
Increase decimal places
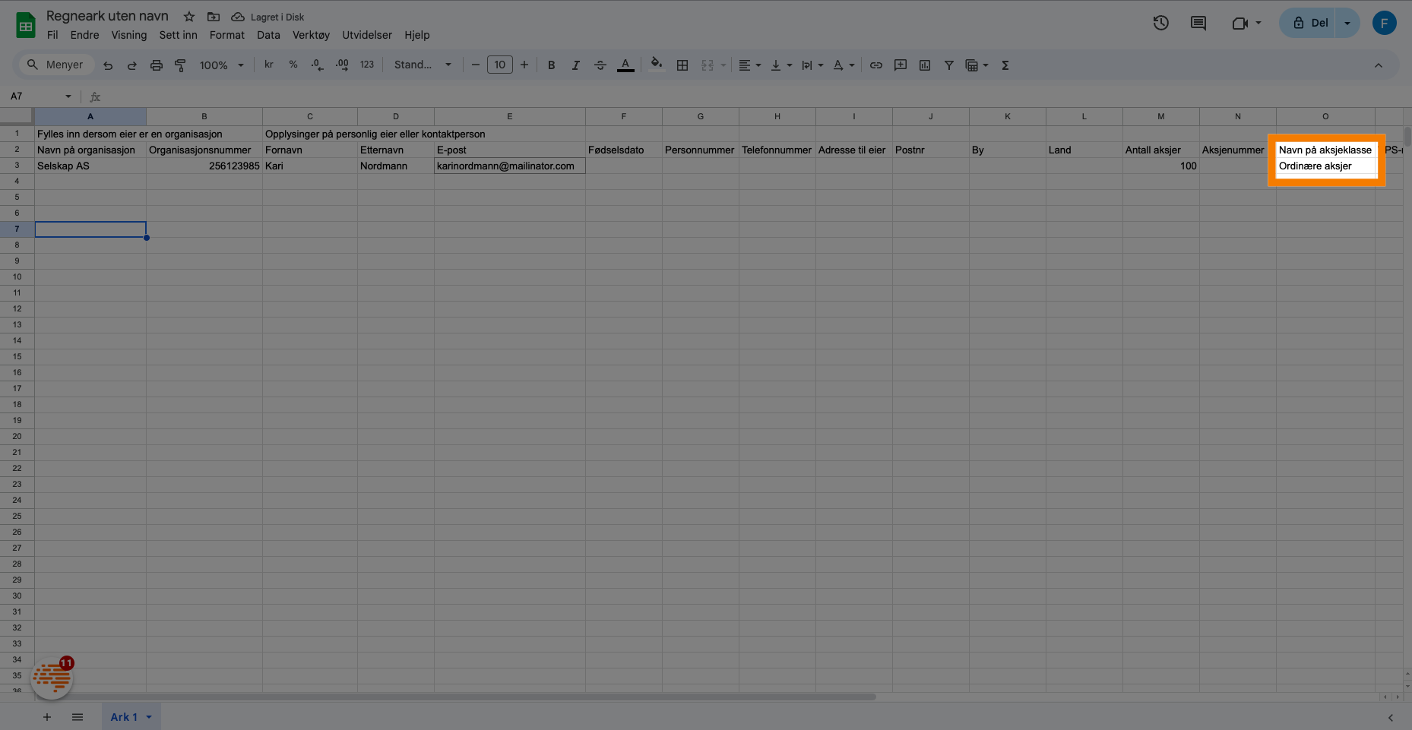click(342, 65)
